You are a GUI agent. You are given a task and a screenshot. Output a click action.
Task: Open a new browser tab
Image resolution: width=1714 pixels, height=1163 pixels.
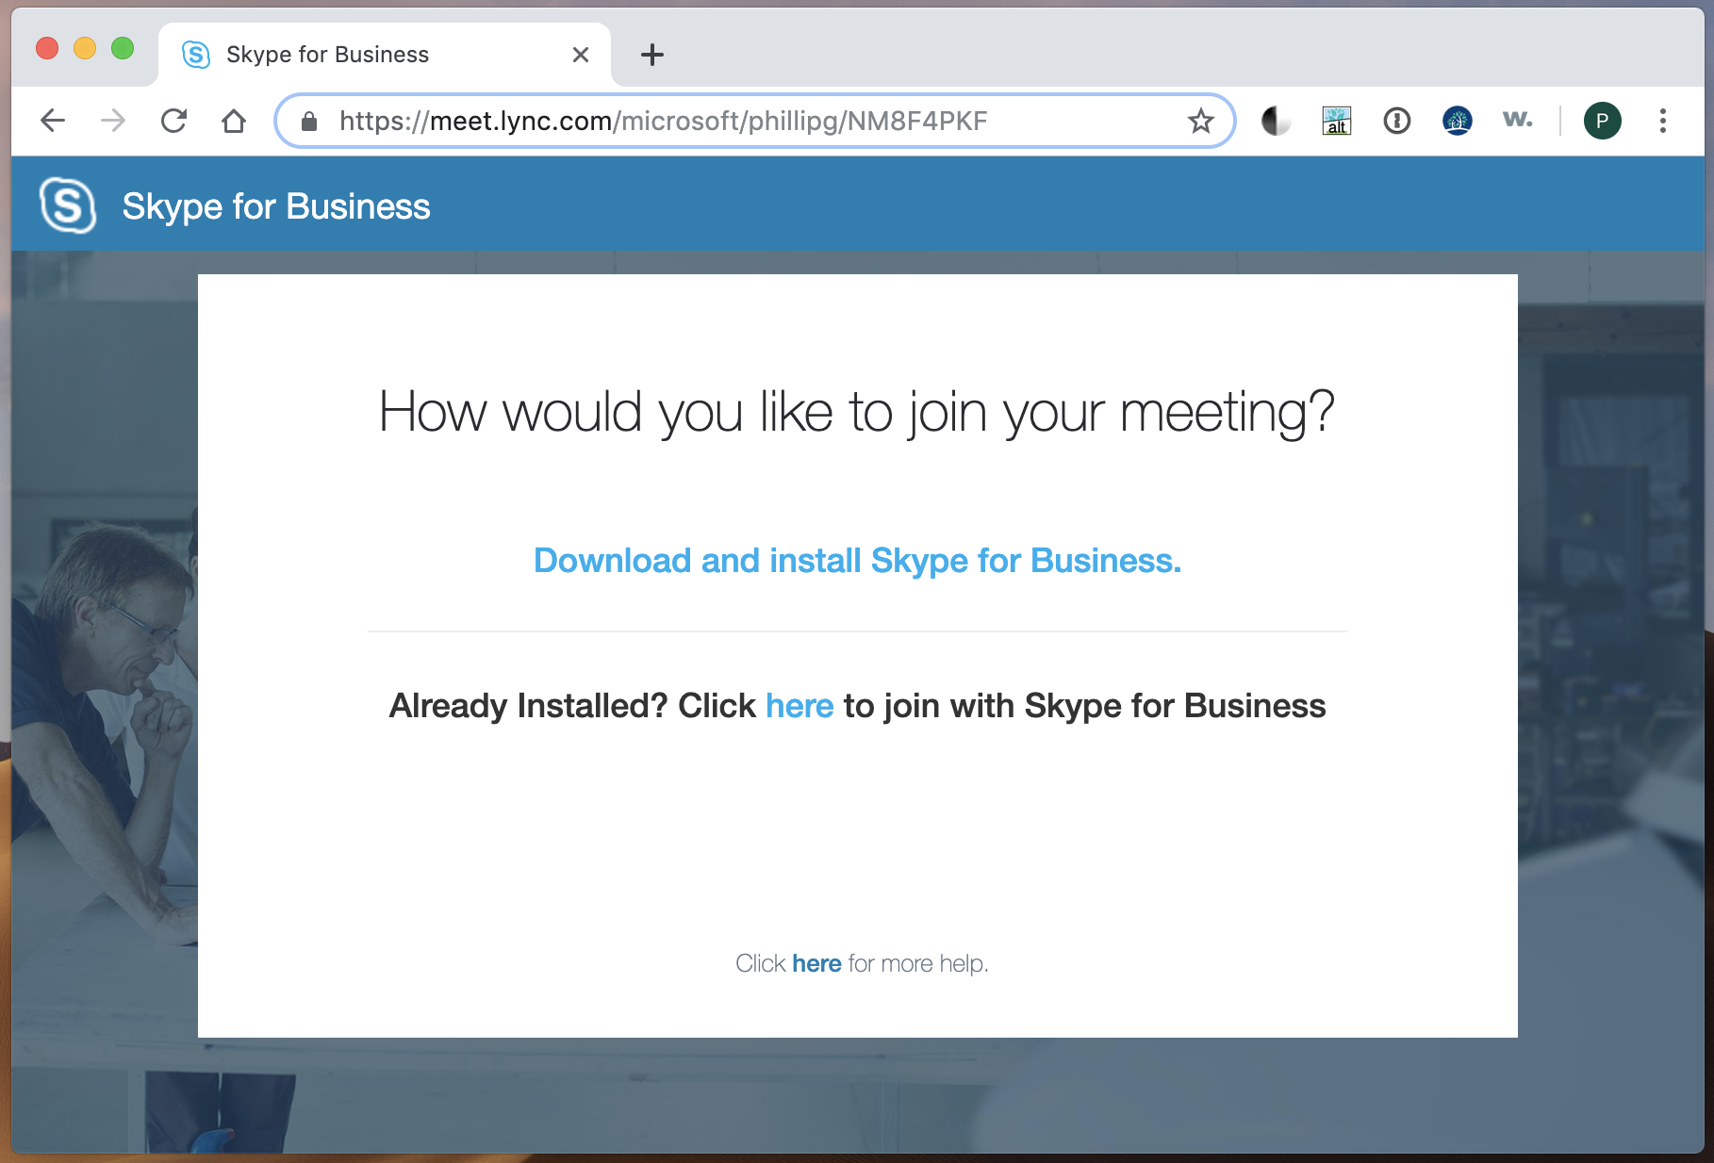pyautogui.click(x=652, y=55)
